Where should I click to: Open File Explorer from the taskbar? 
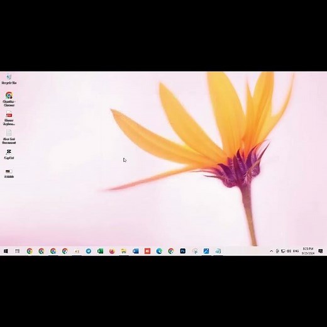coord(124,251)
